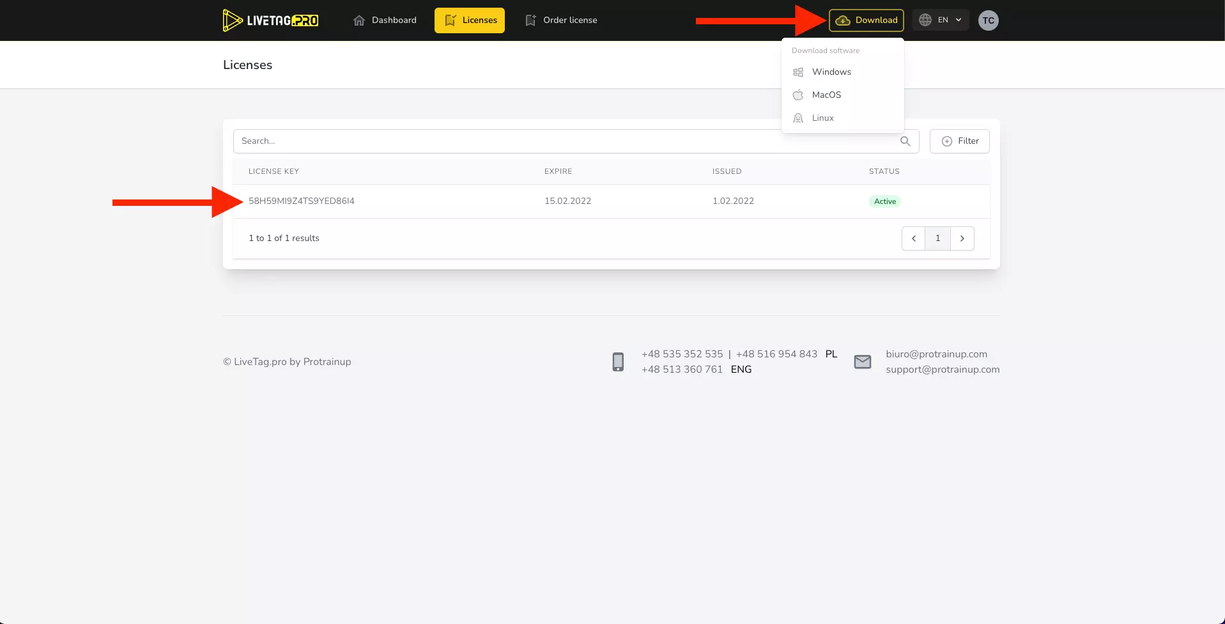1225x624 pixels.
Task: Click the magnifier search icon
Action: 905,141
